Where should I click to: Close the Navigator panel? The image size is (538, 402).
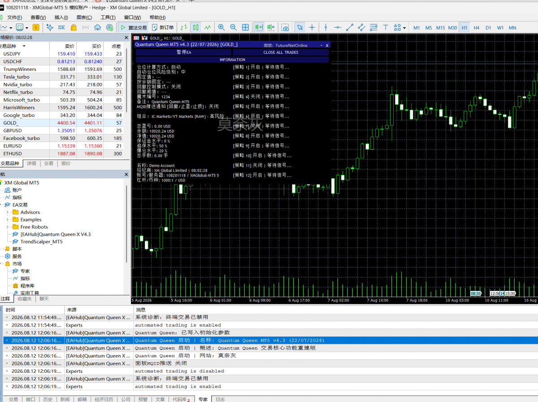[x=126, y=174]
